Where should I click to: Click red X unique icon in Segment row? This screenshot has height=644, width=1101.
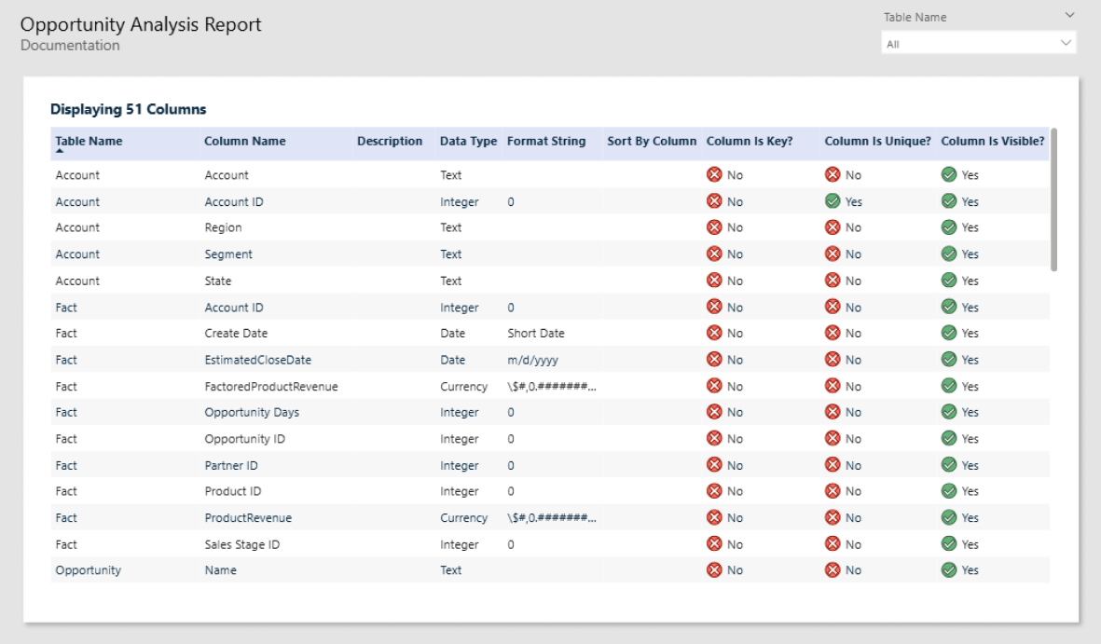(833, 254)
